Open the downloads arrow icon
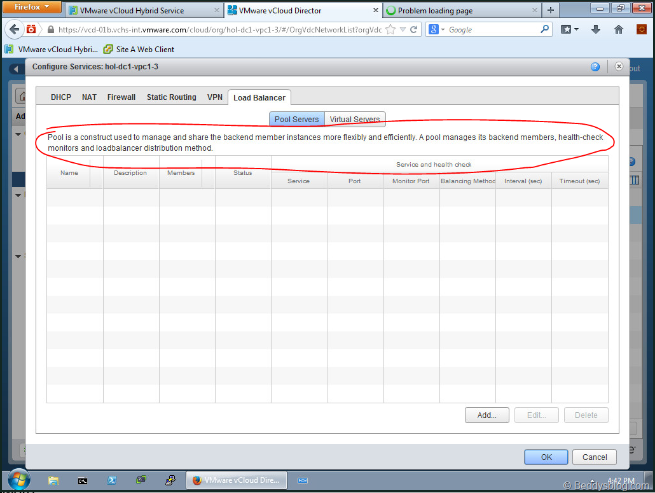655x493 pixels. [596, 29]
